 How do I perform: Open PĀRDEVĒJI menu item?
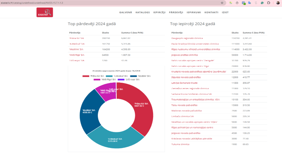coord(176,12)
